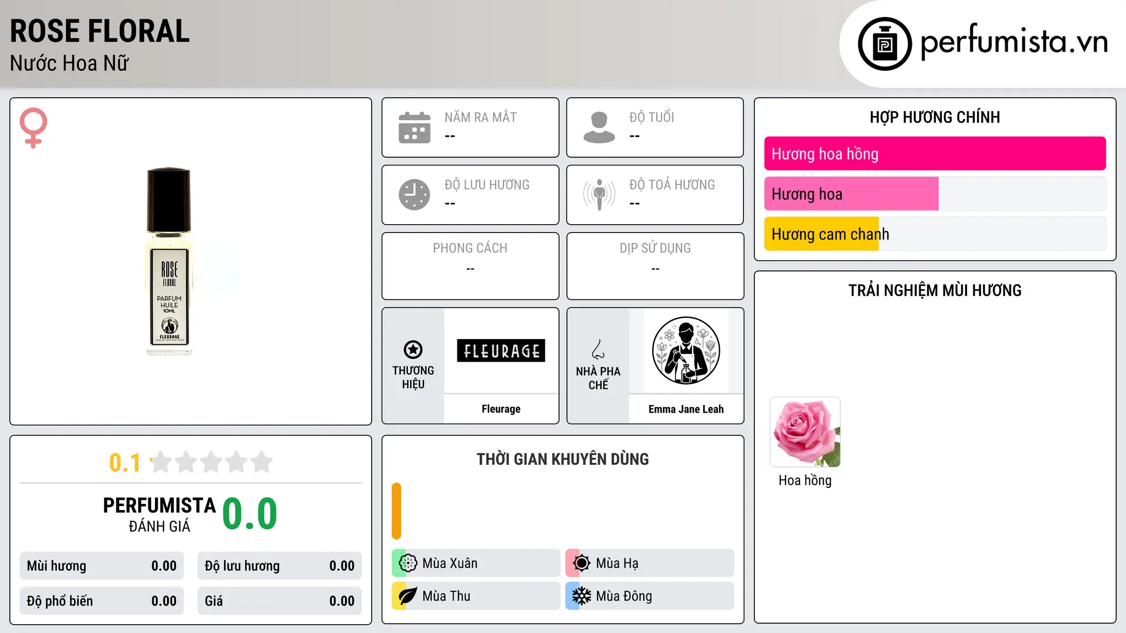Click the NHÀ PHA CHẾ label
The width and height of the screenshot is (1126, 633).
[x=598, y=378]
